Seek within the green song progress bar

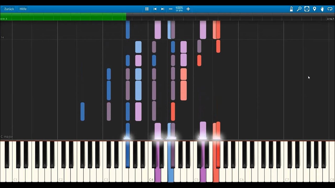[63, 17]
